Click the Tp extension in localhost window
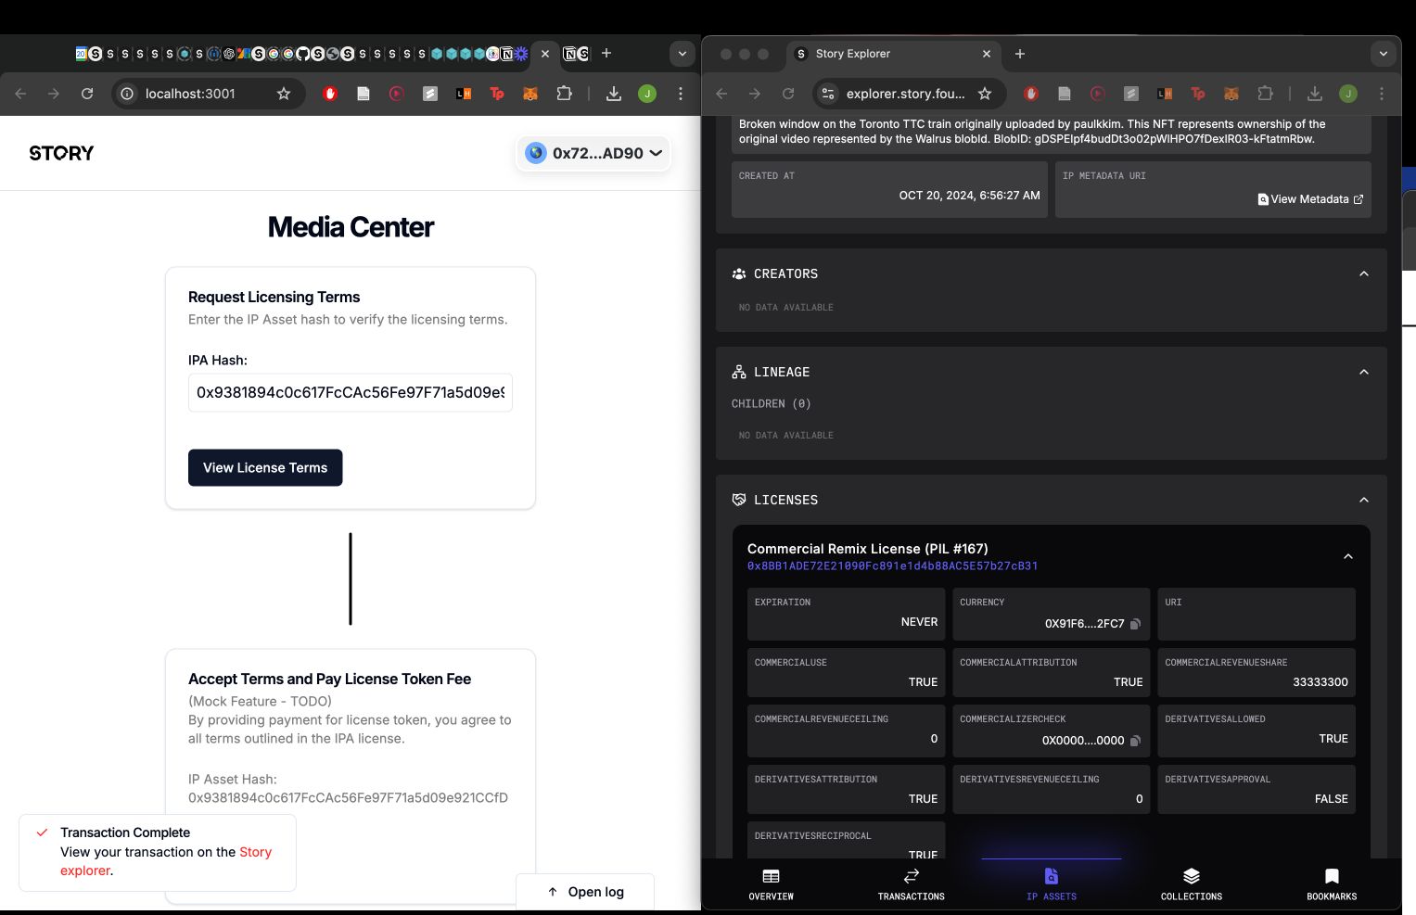This screenshot has height=915, width=1416. click(x=497, y=94)
